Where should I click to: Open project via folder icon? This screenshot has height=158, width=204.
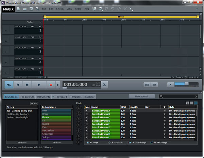click(25, 9)
